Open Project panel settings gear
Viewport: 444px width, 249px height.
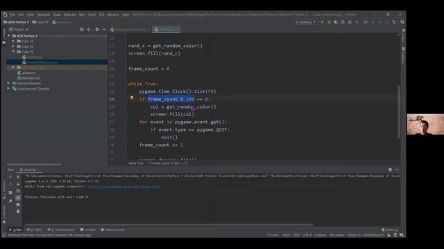click(97, 29)
